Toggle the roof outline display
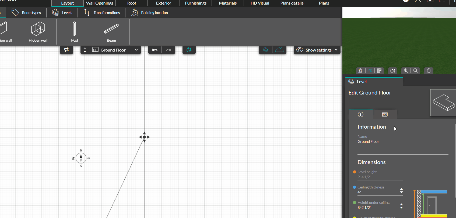Screen dimensions: 456x218 click(279, 50)
